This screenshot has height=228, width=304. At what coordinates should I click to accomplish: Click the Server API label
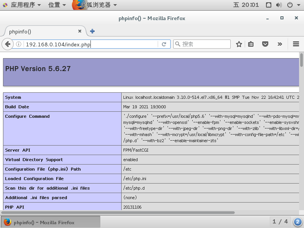(x=17, y=150)
